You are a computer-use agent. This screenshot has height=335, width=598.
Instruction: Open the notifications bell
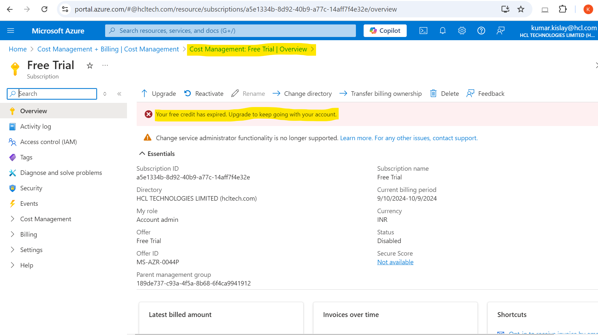pos(443,31)
